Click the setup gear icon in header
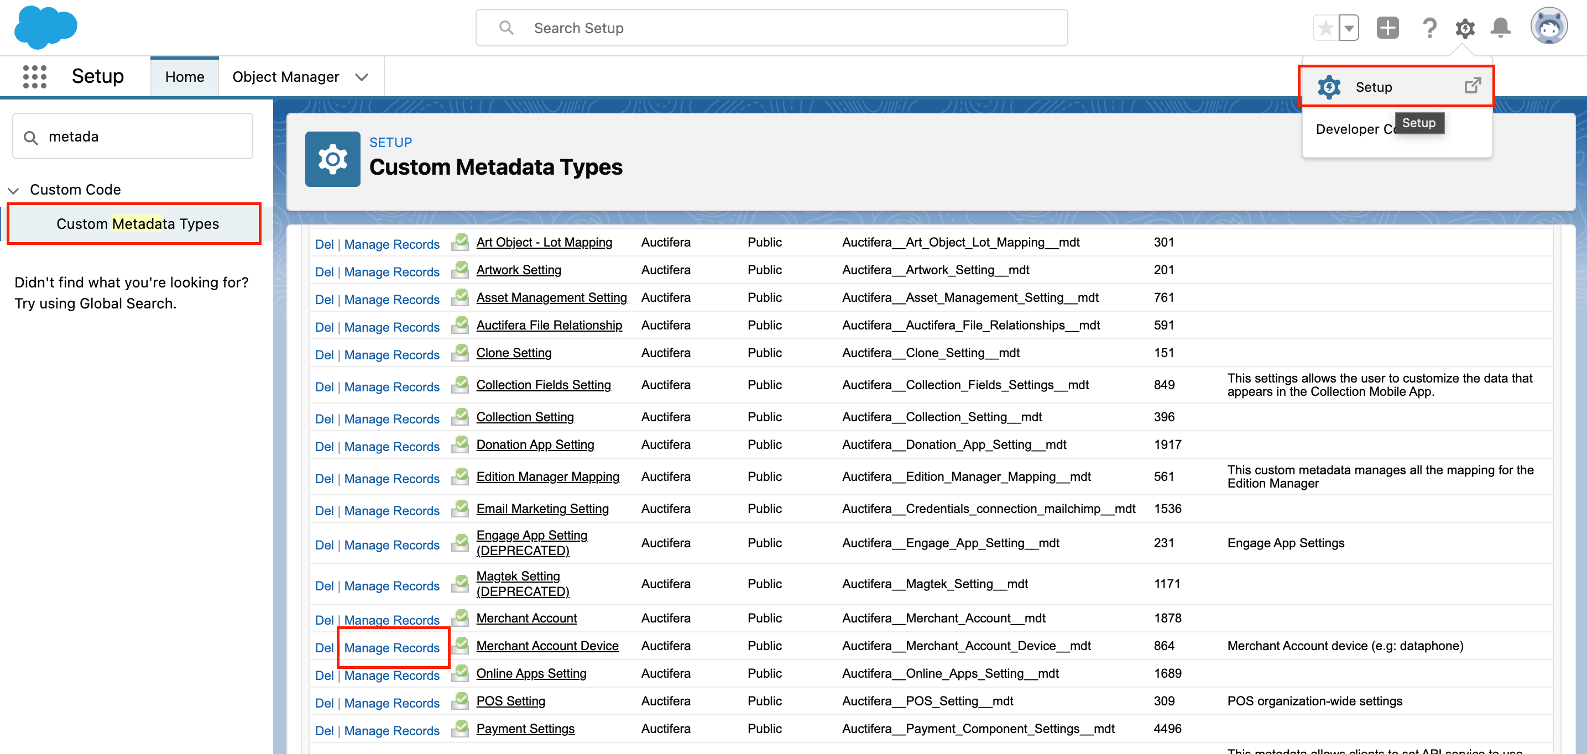Image resolution: width=1587 pixels, height=754 pixels. click(1464, 28)
